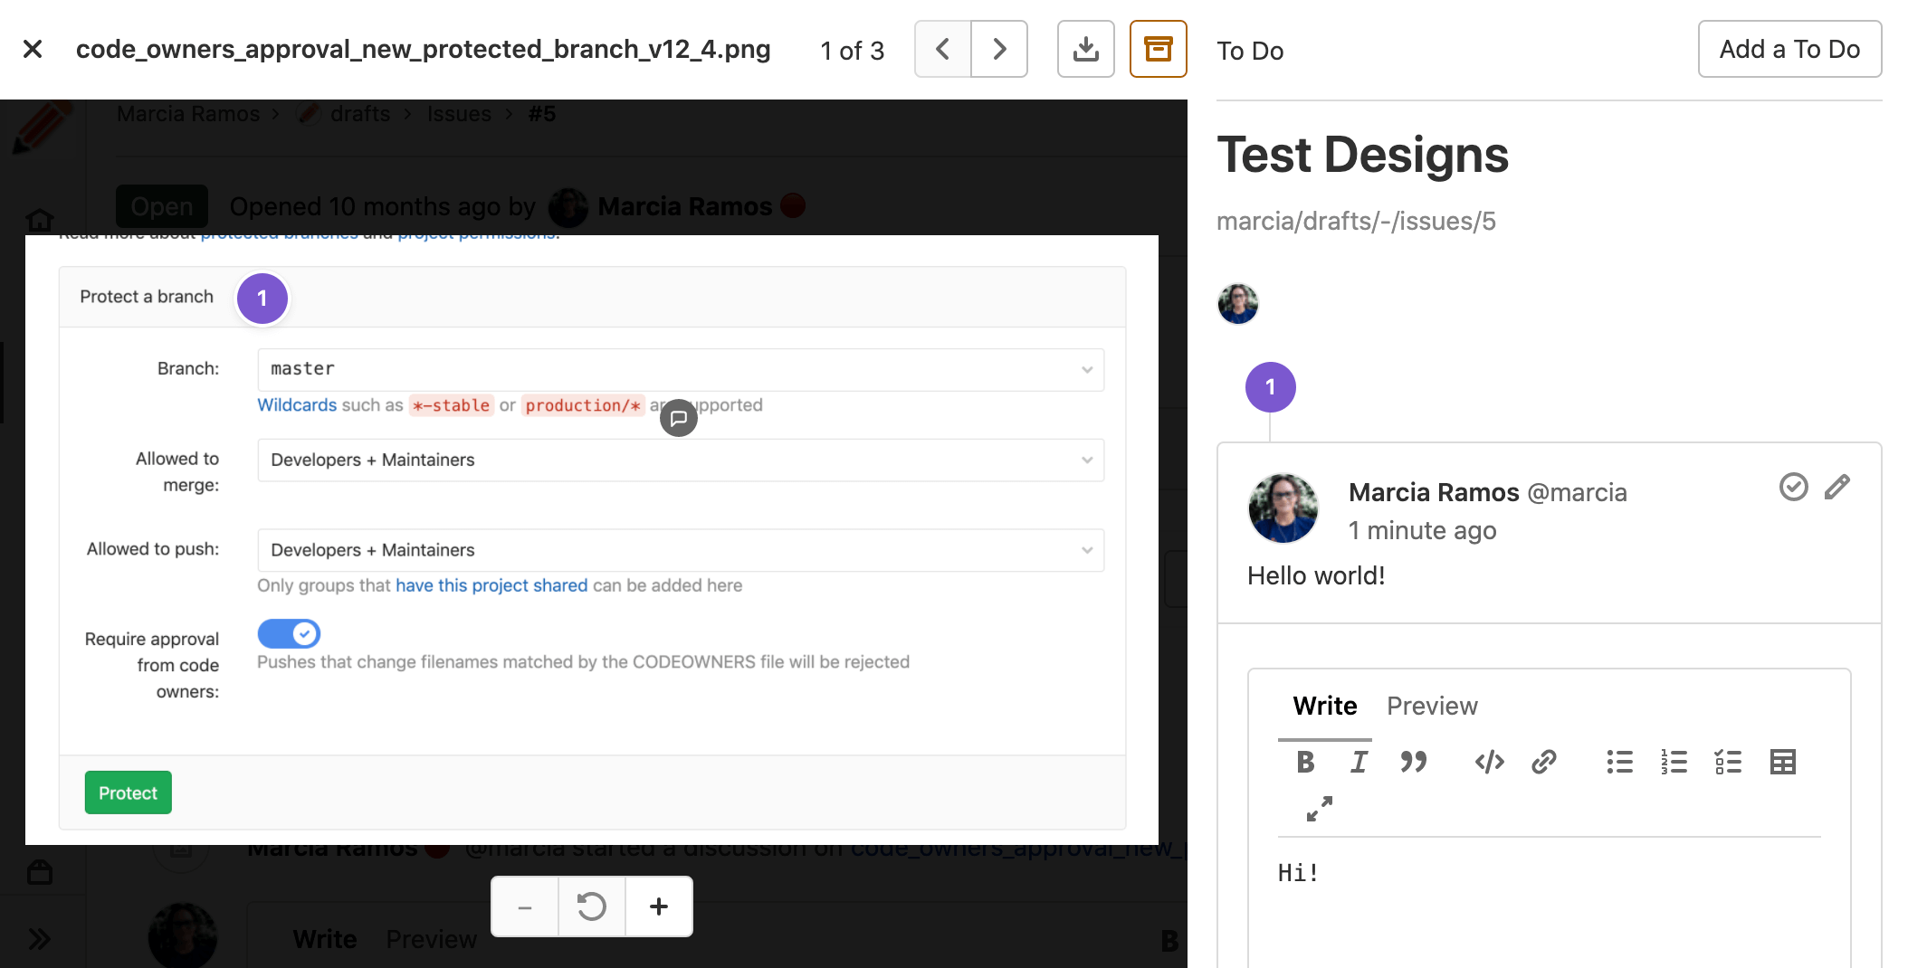Expand the Allowed to push dropdown

[680, 550]
